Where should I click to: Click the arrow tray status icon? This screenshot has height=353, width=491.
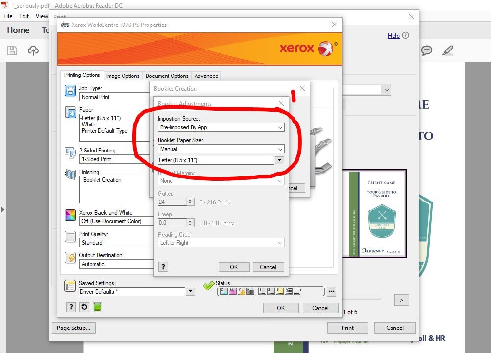tap(297, 291)
